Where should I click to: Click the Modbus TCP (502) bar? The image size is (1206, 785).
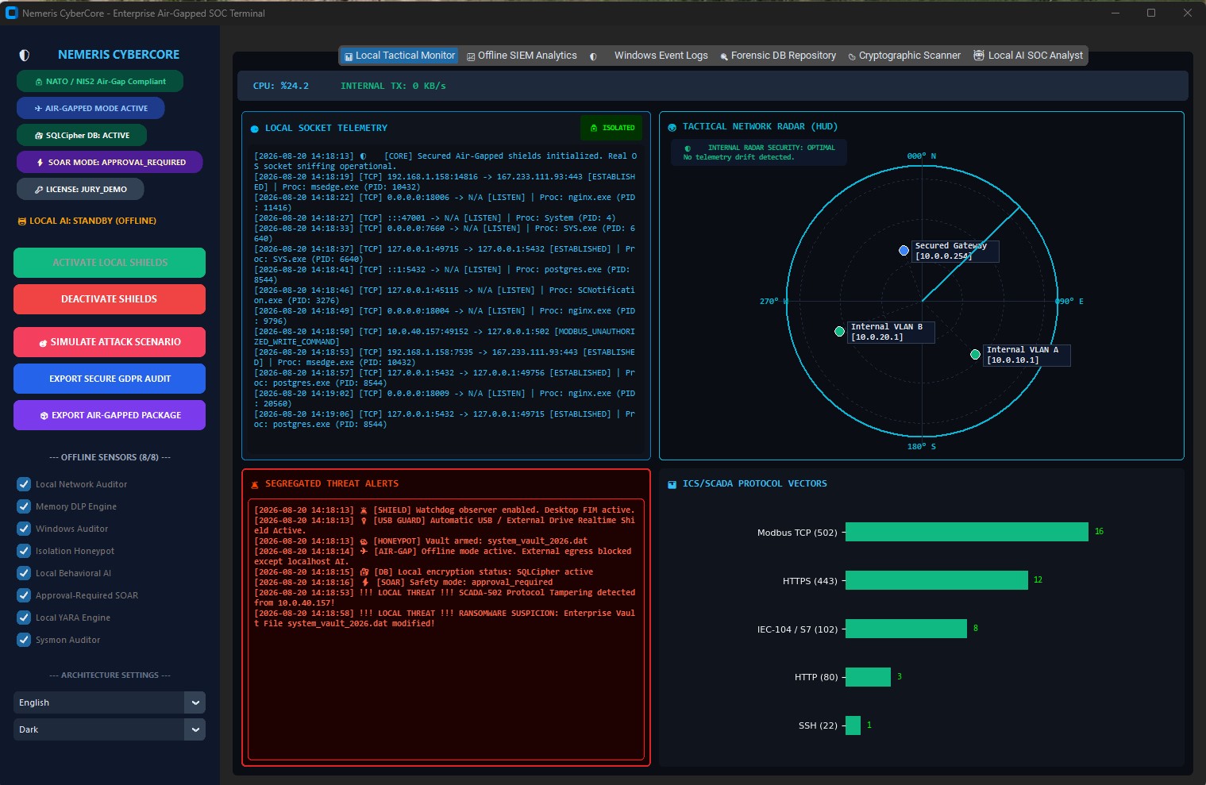(966, 532)
